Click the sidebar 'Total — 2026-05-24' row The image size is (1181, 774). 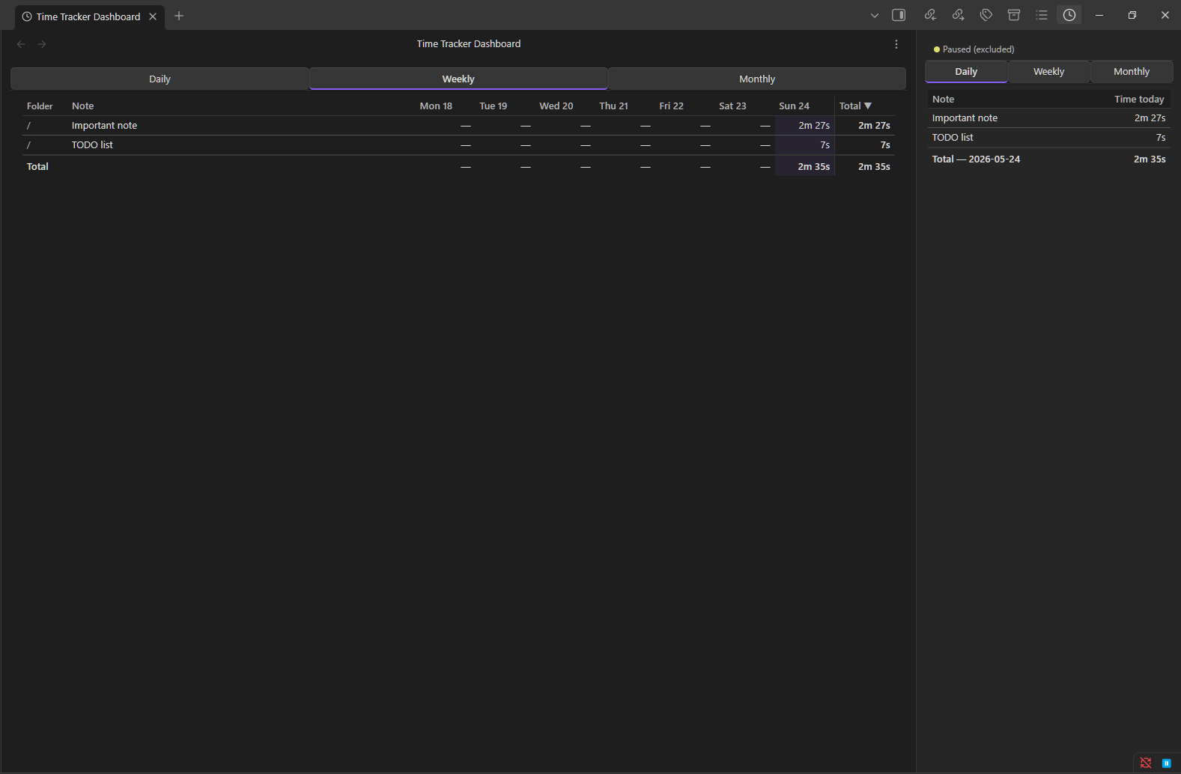(1048, 159)
